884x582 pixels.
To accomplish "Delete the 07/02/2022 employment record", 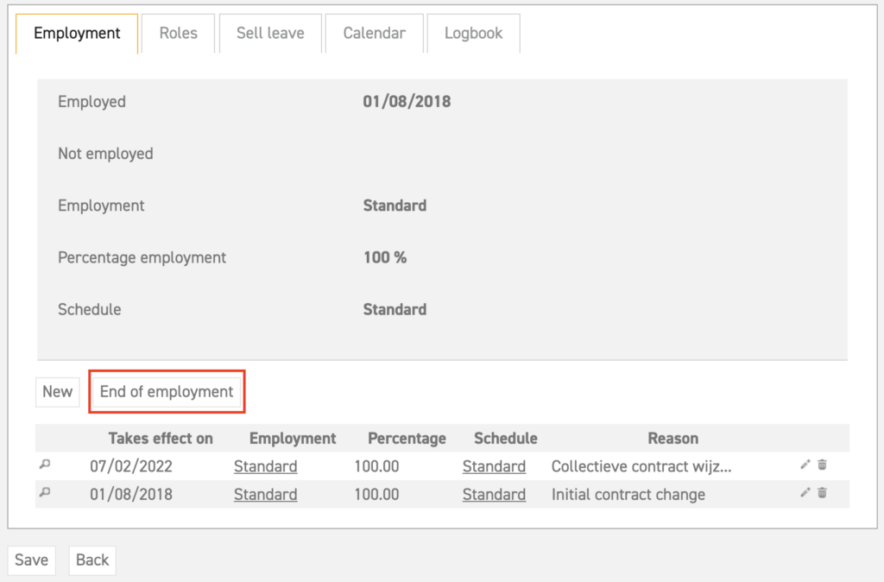I will tap(822, 465).
